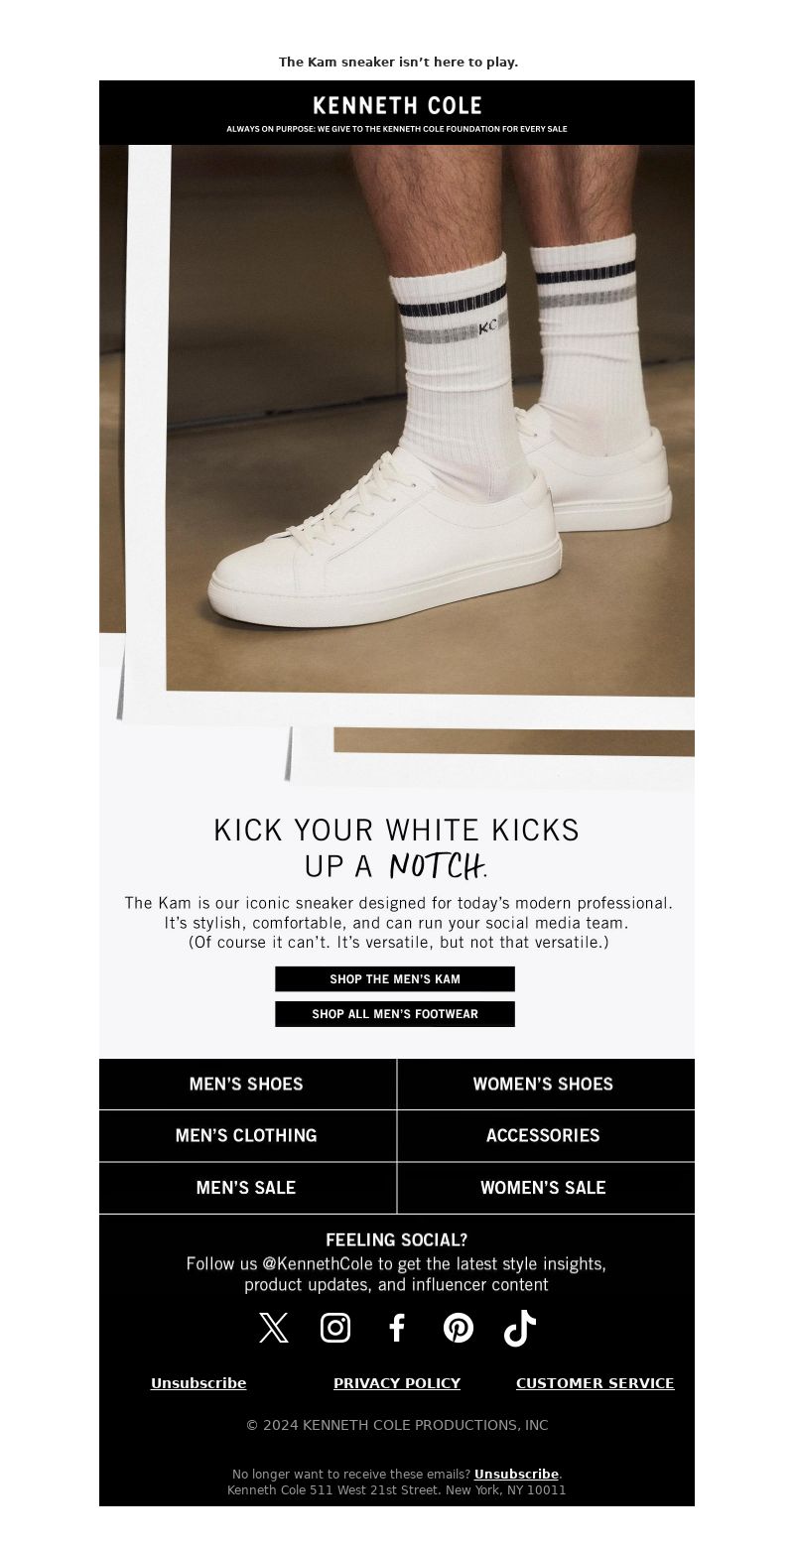Click the white Kam sneaker photo
The width and height of the screenshot is (794, 1545).
397,466
